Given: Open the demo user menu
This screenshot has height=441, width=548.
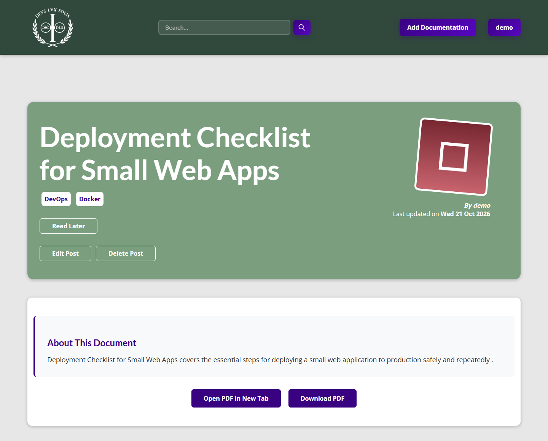Looking at the screenshot, I should tap(504, 27).
